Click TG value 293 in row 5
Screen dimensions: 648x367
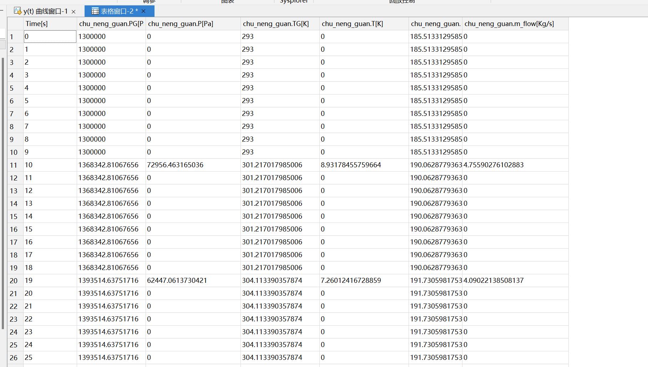(280, 88)
